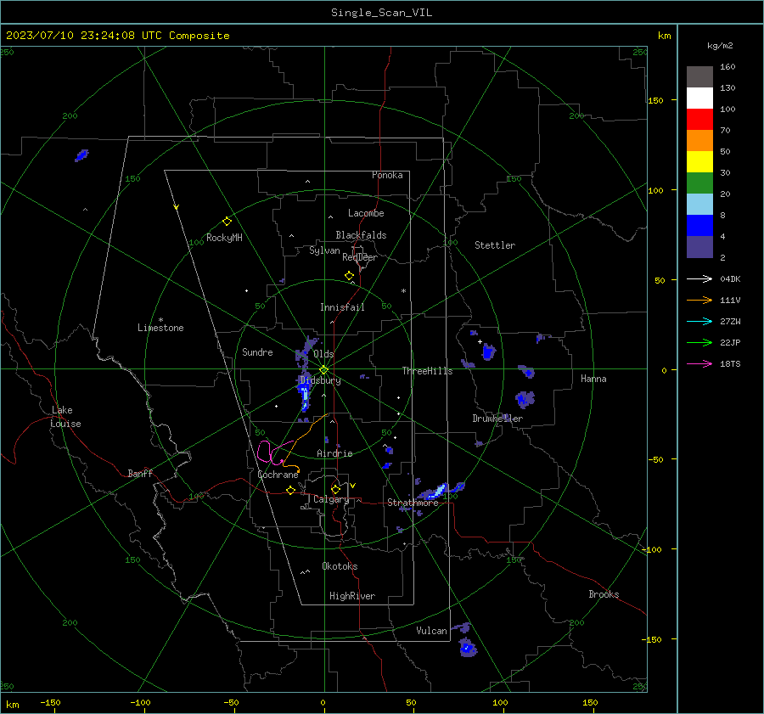Click the blue VIL cell southeast of Vulcan

point(467,648)
